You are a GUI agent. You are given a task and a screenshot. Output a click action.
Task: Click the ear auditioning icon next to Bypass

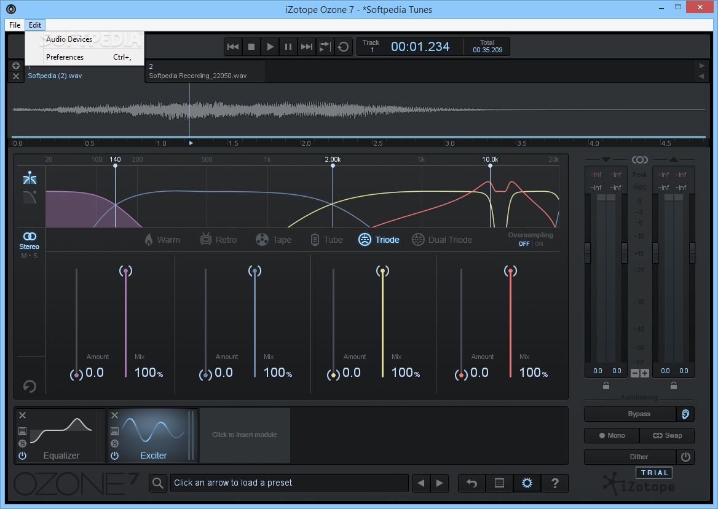coord(685,414)
